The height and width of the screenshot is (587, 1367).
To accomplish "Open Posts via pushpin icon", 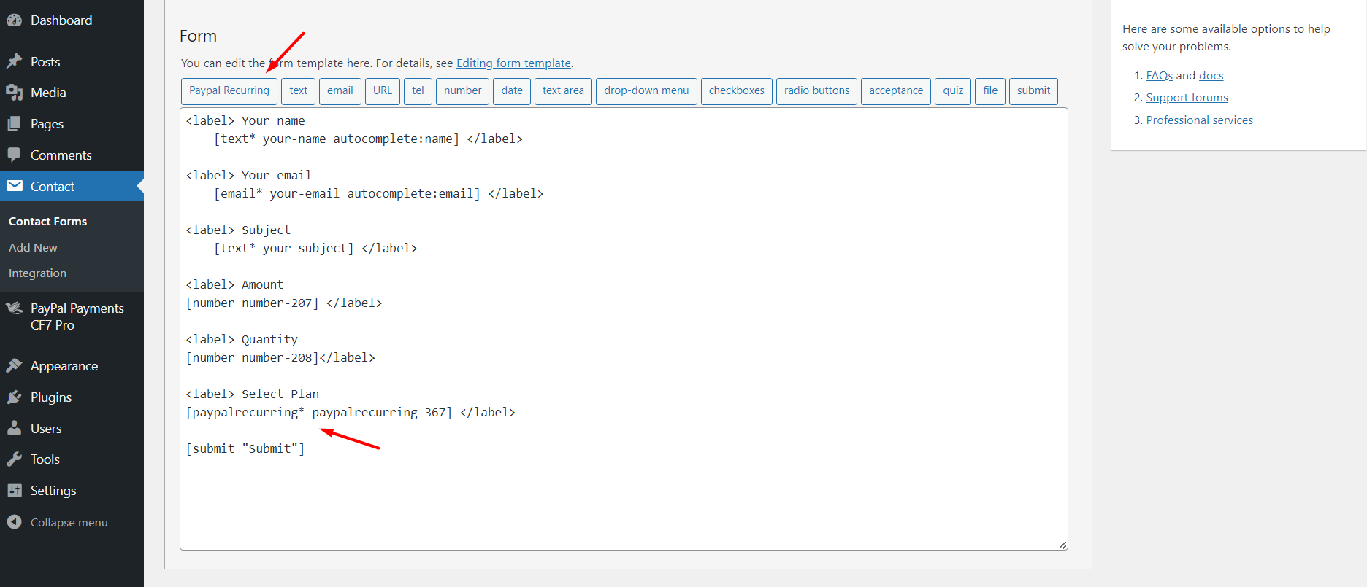I will point(14,61).
